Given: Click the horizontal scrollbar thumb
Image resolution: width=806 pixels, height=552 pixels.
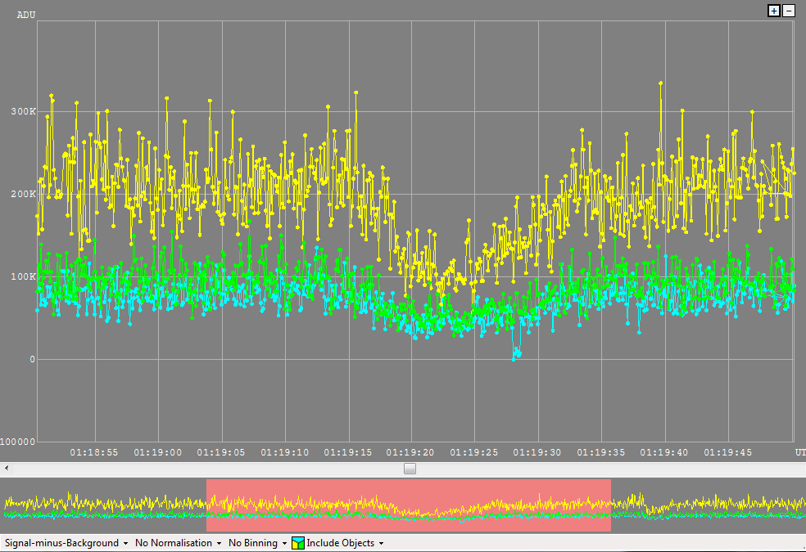Looking at the screenshot, I should 410,469.
